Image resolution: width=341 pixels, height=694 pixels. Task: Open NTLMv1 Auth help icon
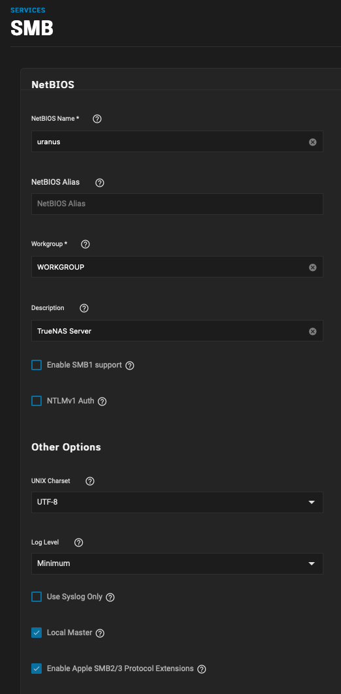102,402
